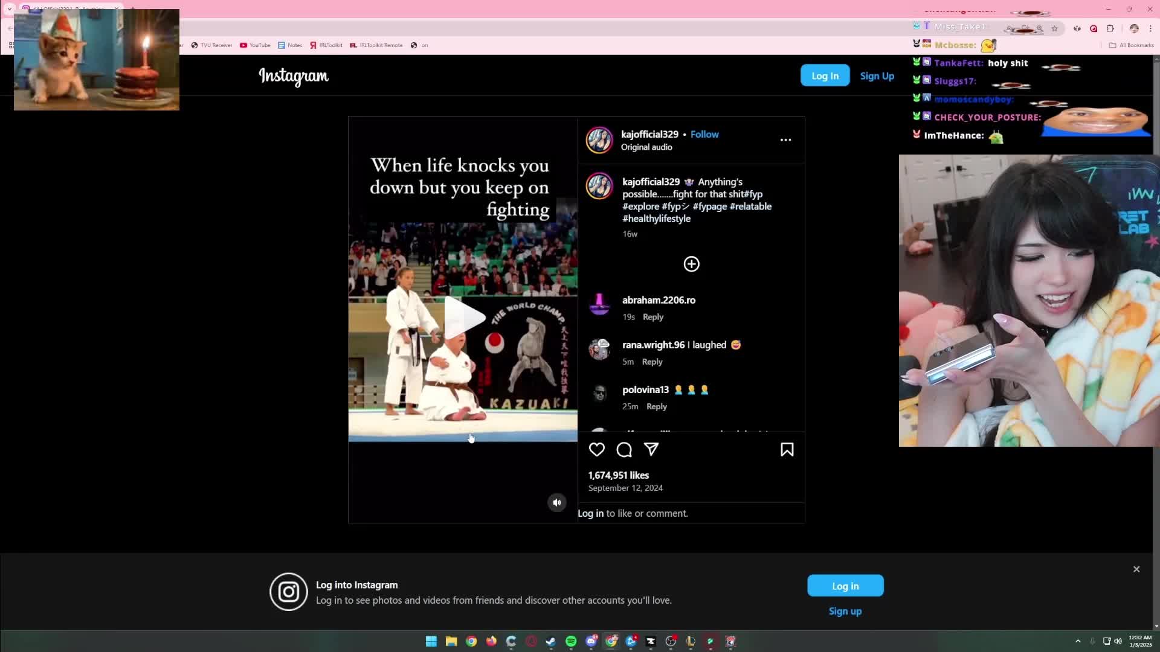This screenshot has height=652, width=1160.
Task: Open the YouTube bookmark
Action: [x=255, y=45]
